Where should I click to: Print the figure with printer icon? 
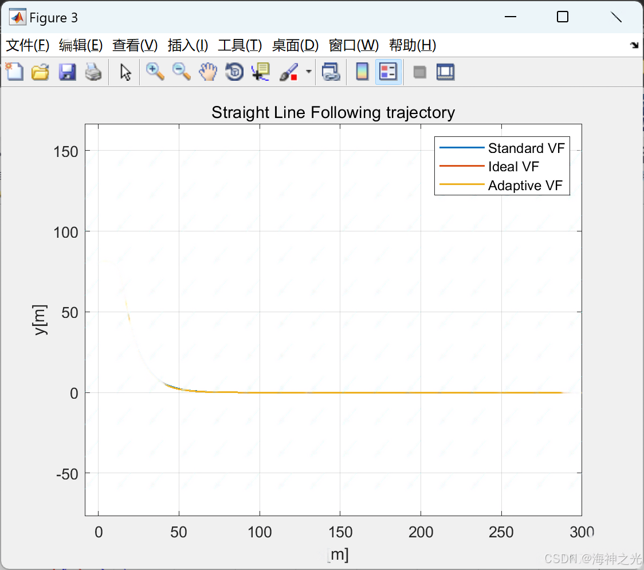pos(93,72)
